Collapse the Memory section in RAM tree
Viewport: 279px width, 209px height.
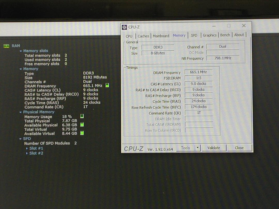click(21, 69)
